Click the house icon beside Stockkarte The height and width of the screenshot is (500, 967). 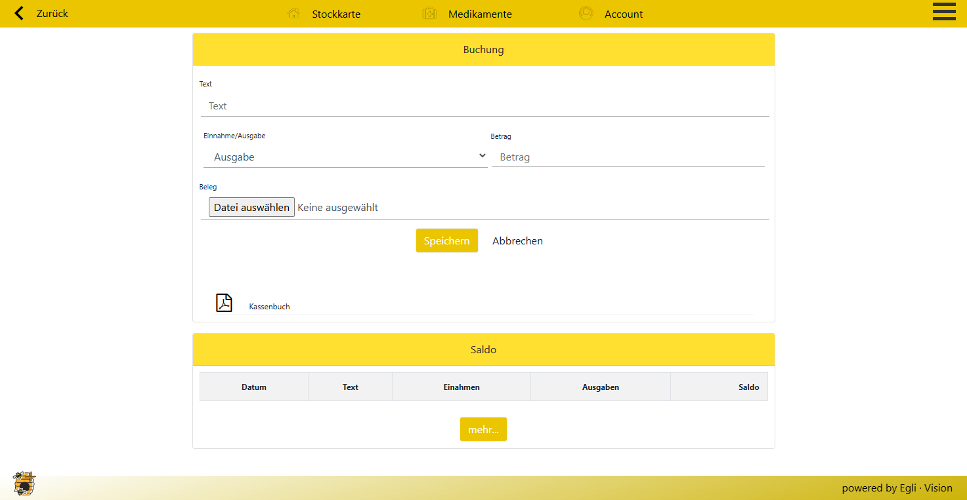coord(293,14)
